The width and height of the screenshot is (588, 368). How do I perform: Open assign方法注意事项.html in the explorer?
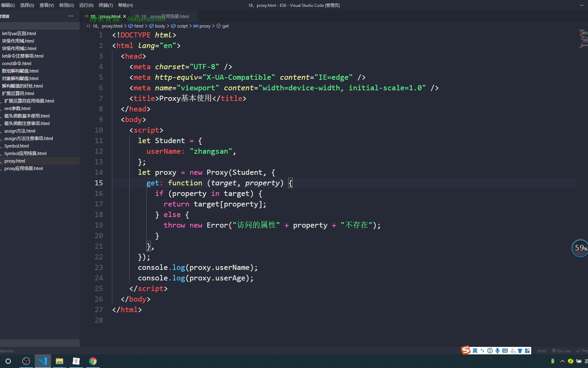coord(40,138)
